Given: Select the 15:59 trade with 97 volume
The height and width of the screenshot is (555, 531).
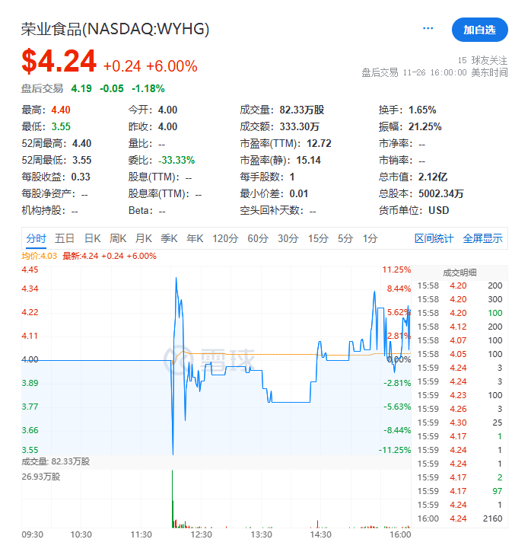Looking at the screenshot, I should tap(460, 491).
